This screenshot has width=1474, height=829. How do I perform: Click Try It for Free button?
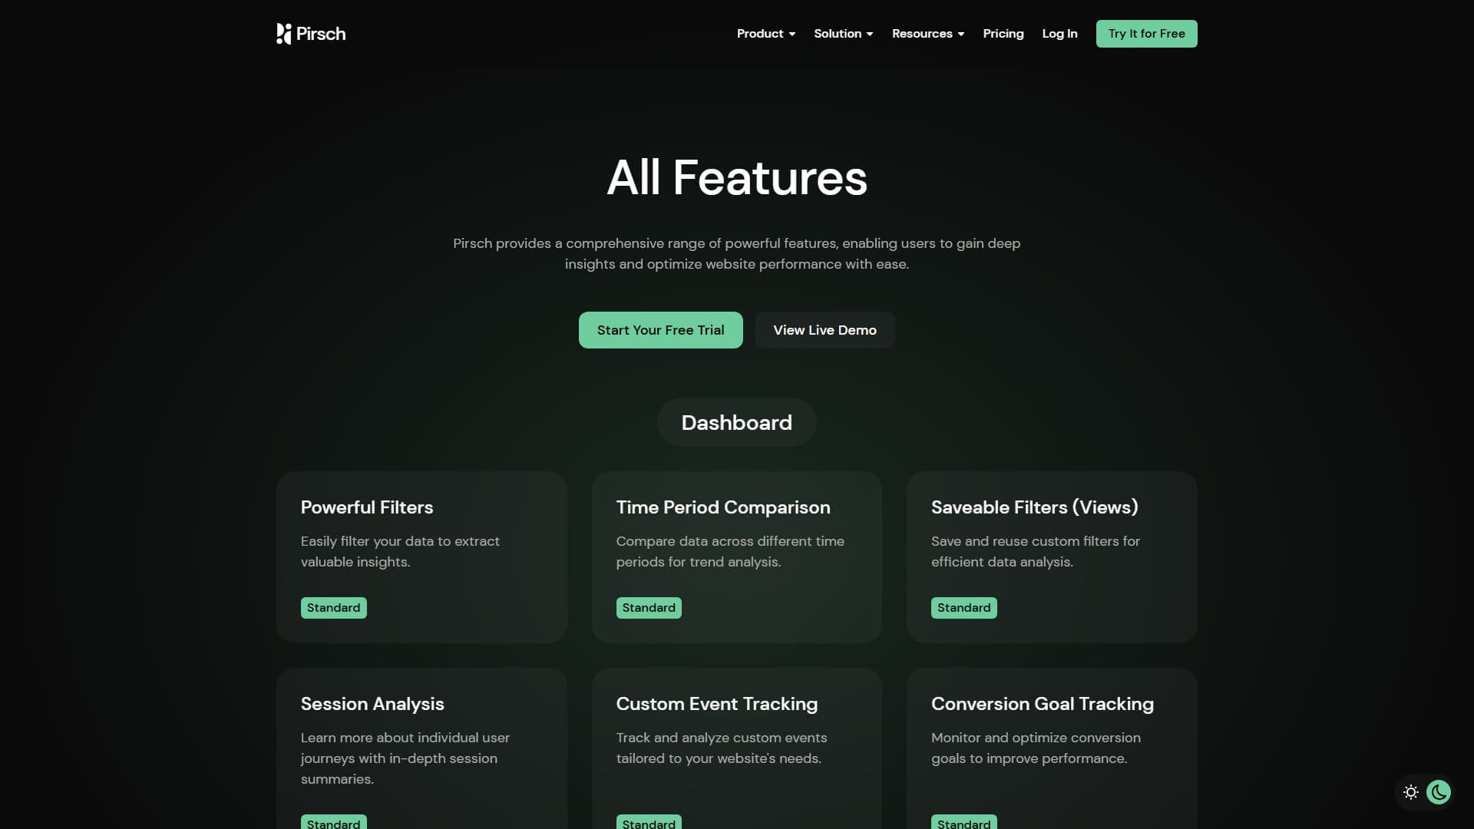1146,34
